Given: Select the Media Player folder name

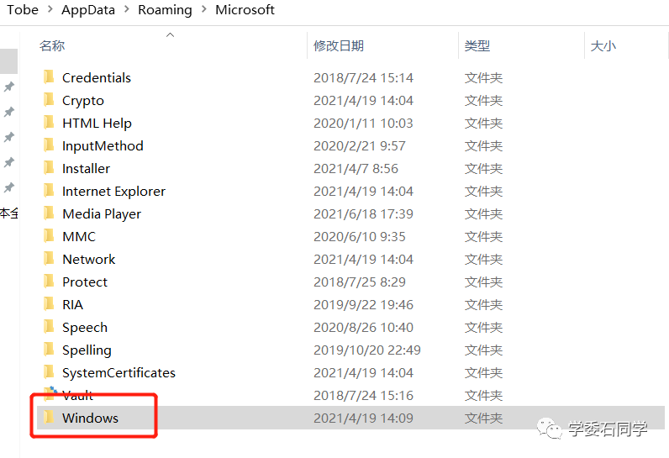Looking at the screenshot, I should 102,214.
